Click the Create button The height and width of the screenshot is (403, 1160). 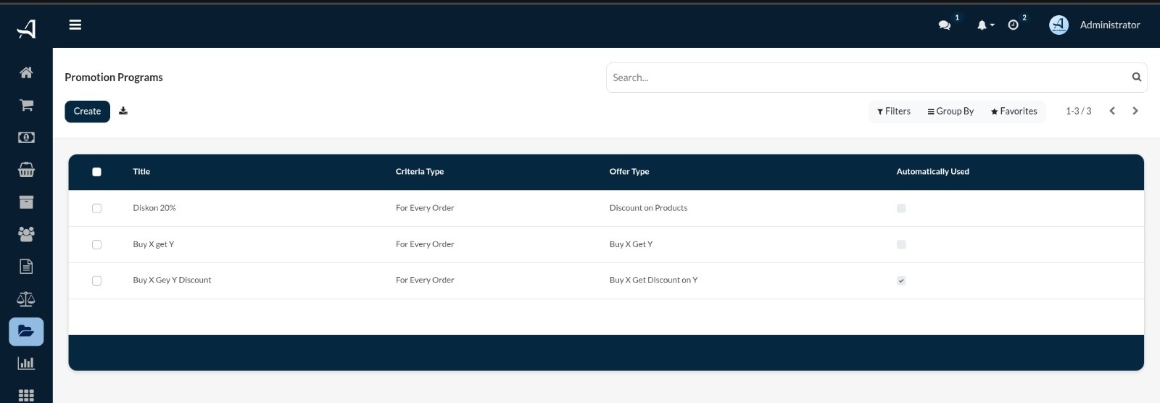[x=87, y=111]
